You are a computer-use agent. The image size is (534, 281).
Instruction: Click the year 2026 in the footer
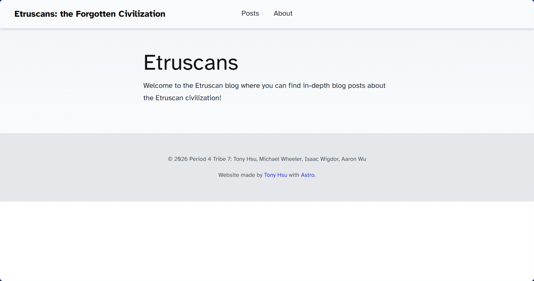[x=181, y=159]
